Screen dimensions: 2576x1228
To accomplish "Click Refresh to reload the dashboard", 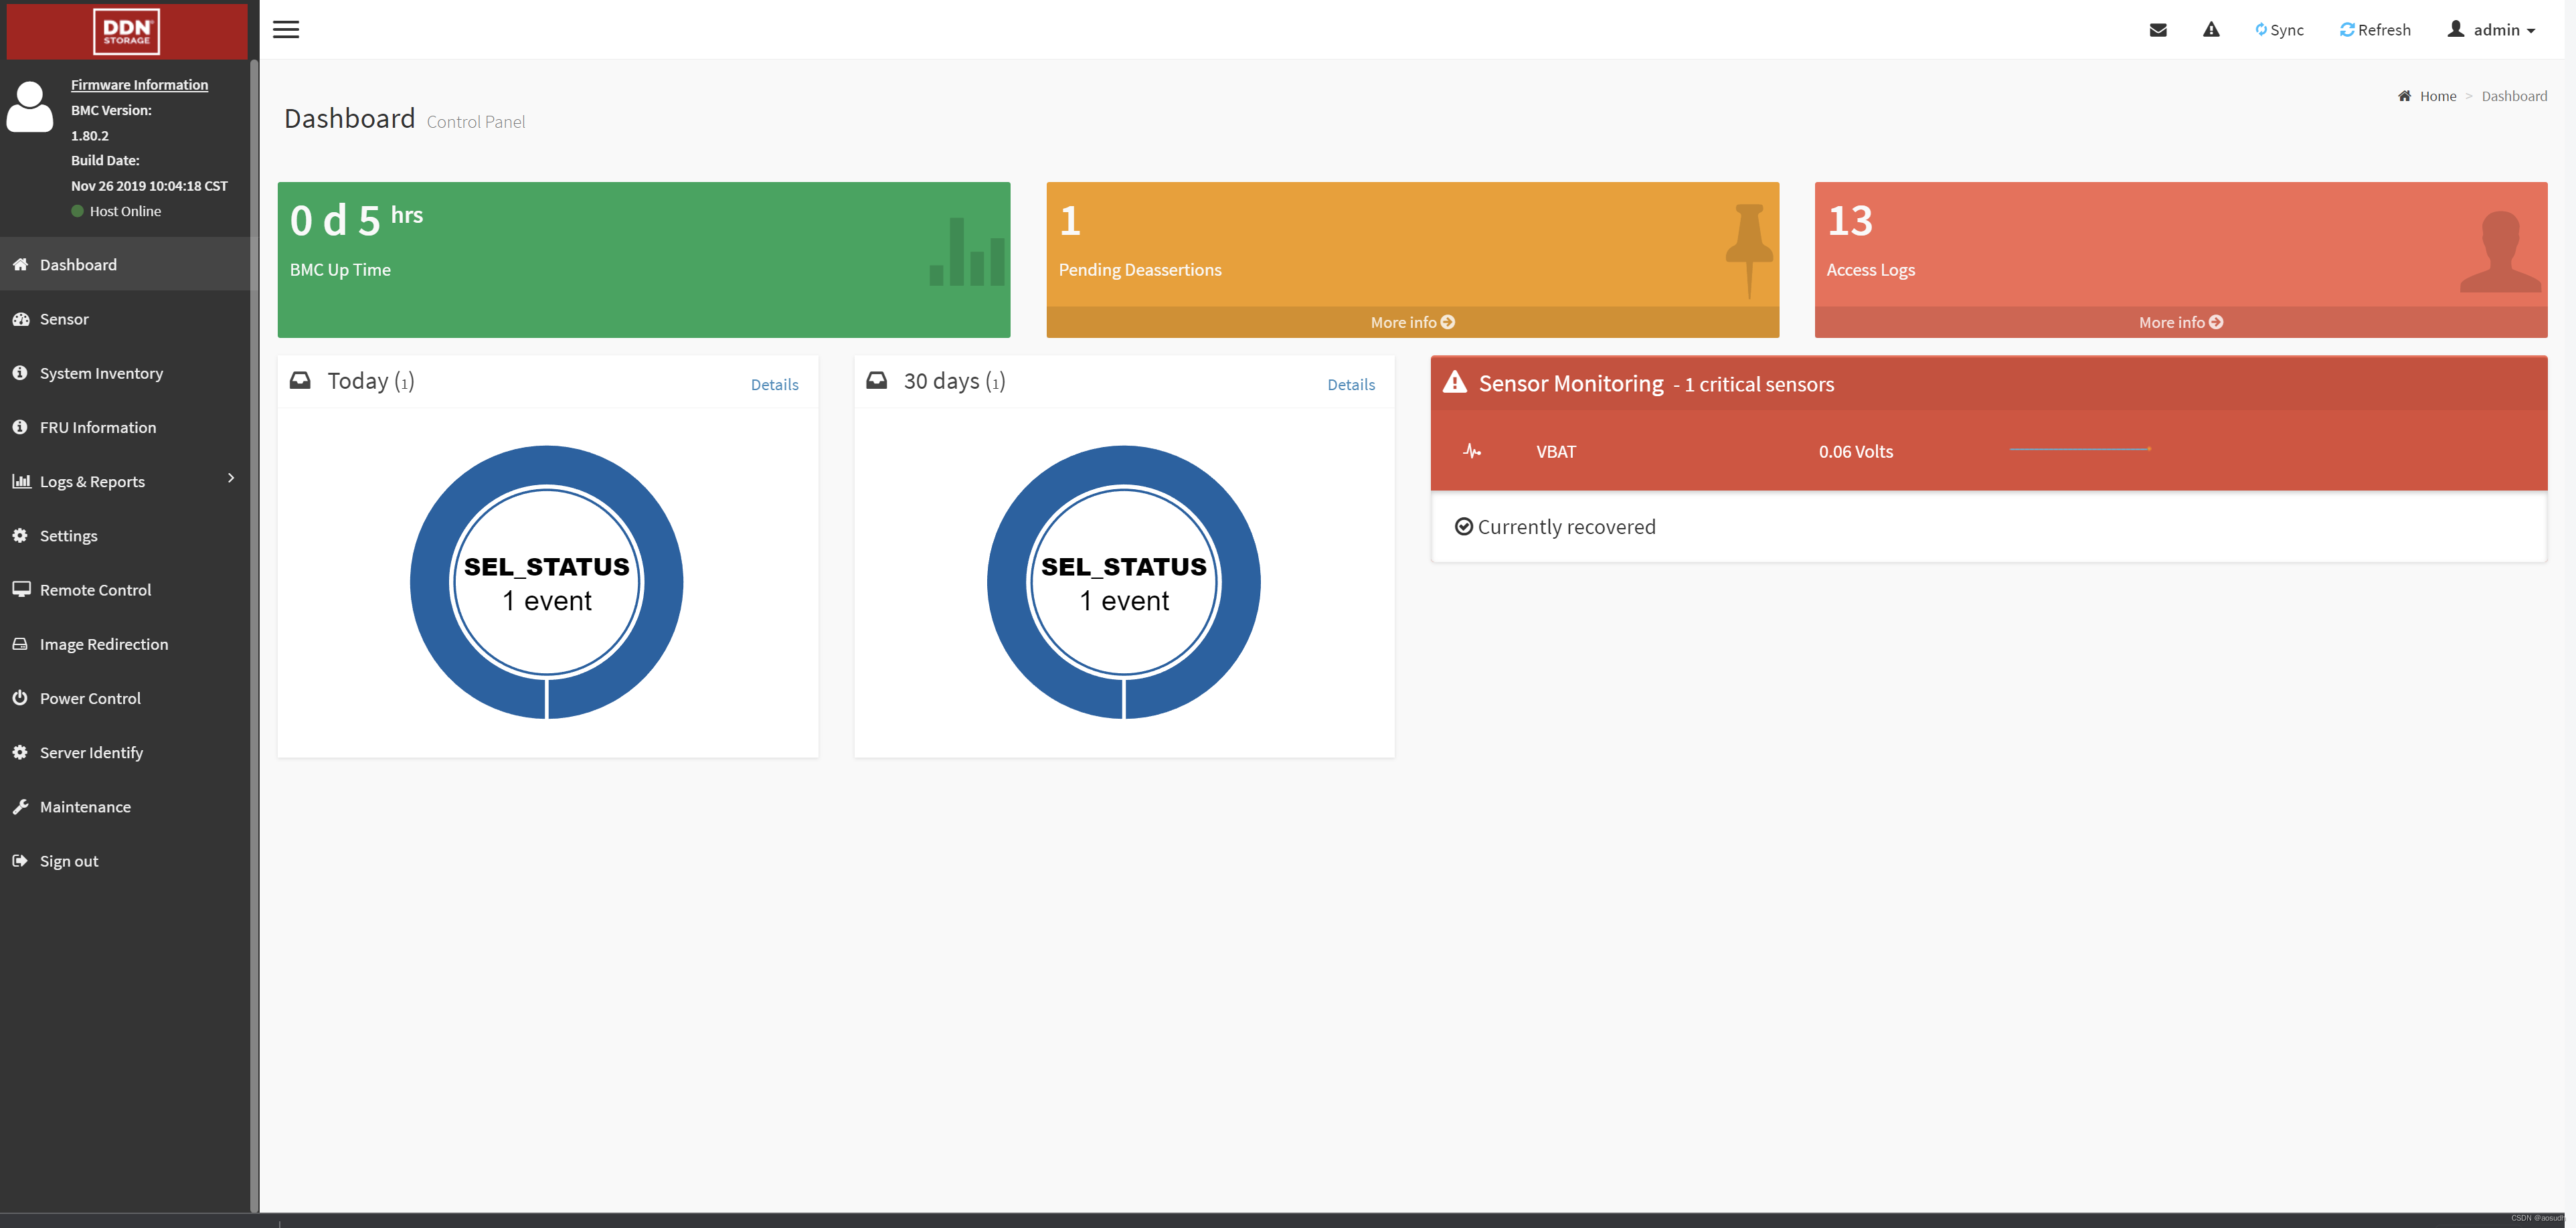I will 2375,29.
